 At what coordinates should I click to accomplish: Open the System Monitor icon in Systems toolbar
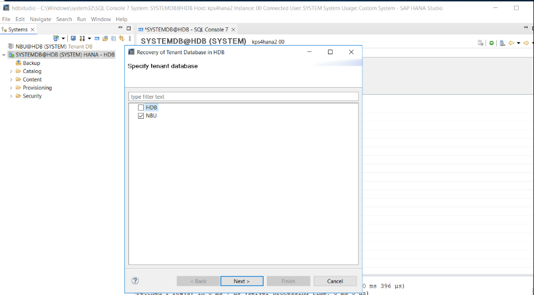coord(73,38)
